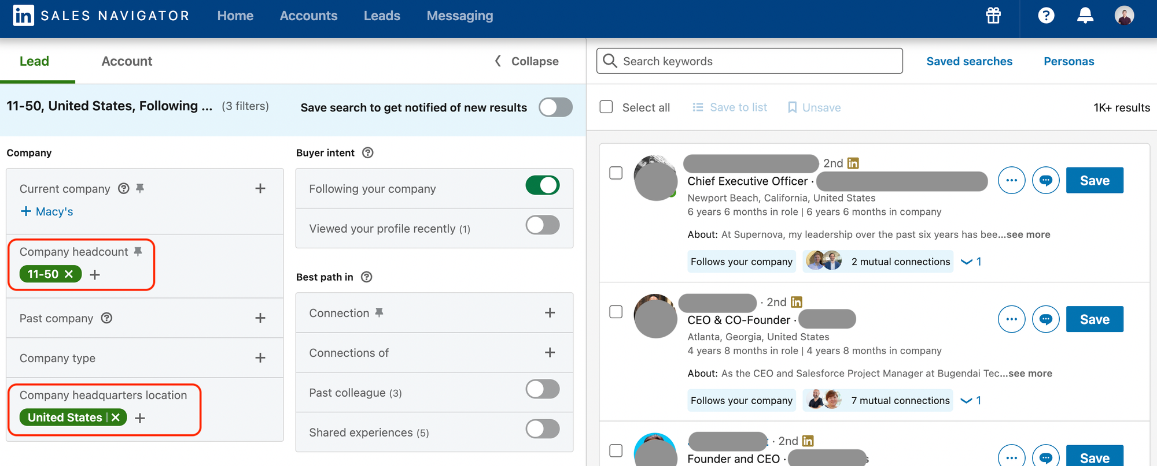Click the Best path in help icon

366,277
